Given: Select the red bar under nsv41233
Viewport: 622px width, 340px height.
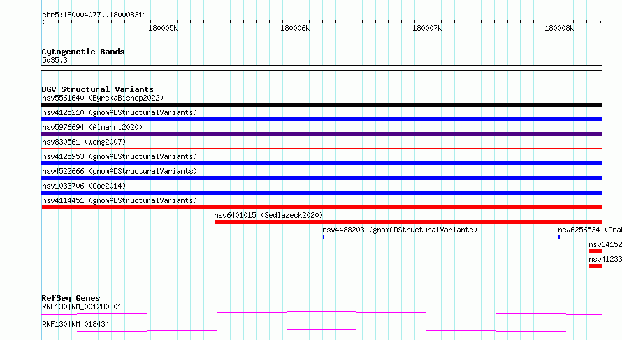Looking at the screenshot, I should [x=595, y=266].
